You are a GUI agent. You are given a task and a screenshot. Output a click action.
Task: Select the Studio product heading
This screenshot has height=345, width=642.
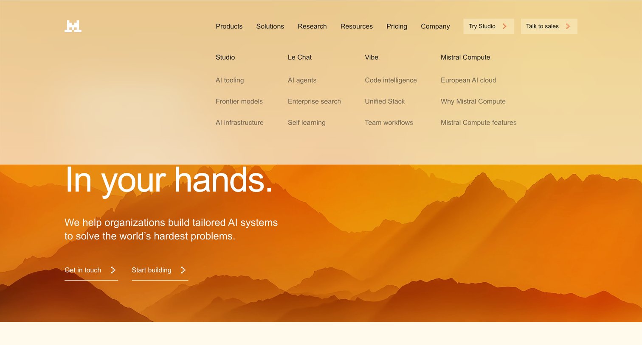[225, 57]
